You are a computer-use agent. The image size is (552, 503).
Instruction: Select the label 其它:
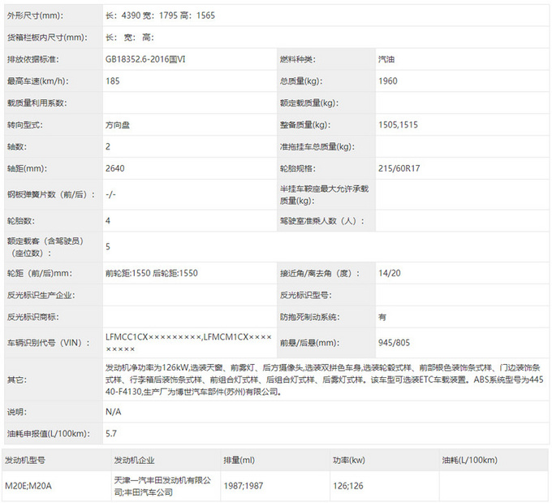[x=17, y=379]
